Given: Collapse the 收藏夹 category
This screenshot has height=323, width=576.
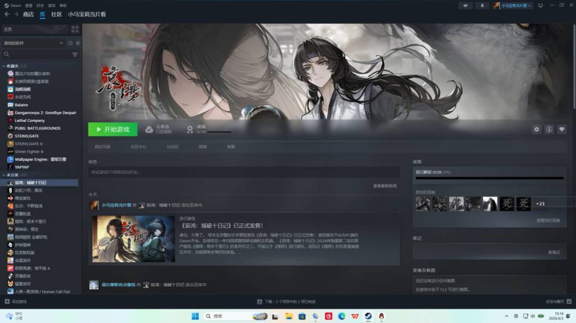Looking at the screenshot, I should (4, 66).
